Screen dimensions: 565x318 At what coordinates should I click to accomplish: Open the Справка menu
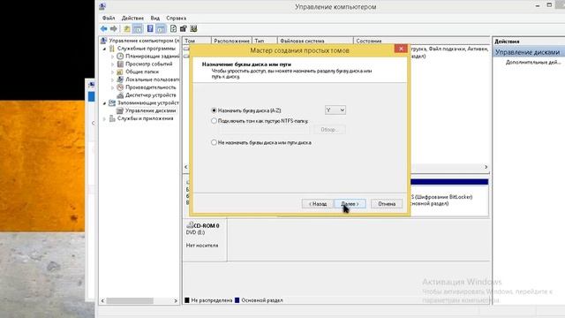coord(177,18)
